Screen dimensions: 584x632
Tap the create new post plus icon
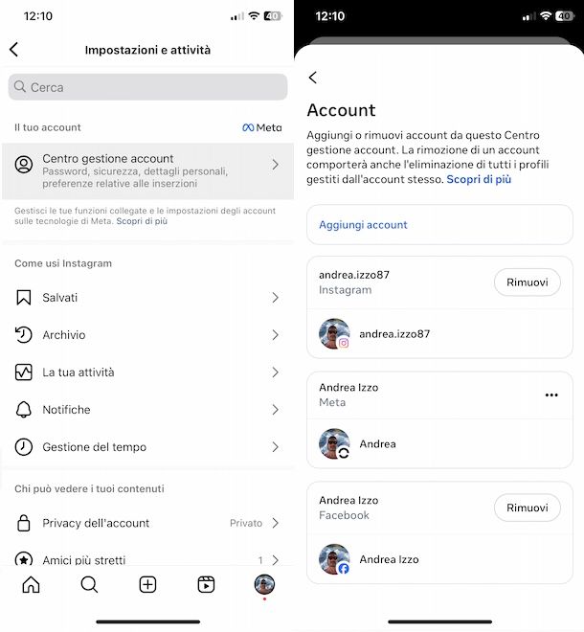point(147,584)
